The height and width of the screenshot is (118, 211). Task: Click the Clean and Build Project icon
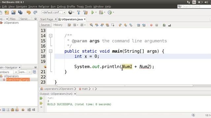click(85, 12)
